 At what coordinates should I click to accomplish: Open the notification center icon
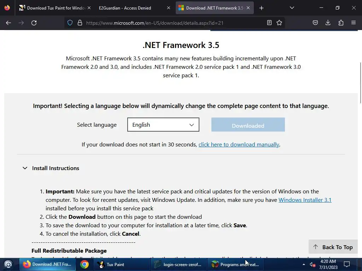point(347,264)
